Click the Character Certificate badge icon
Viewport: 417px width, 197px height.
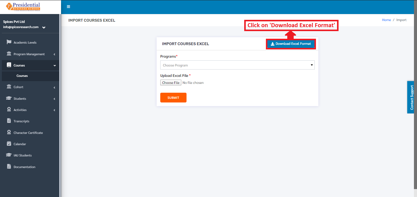click(x=9, y=133)
